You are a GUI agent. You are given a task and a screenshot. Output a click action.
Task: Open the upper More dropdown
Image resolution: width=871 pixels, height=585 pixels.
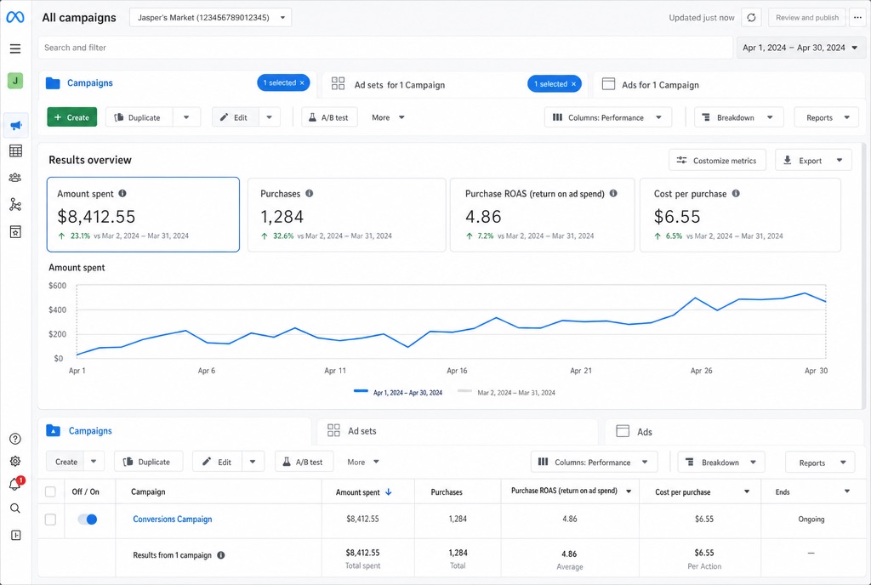[388, 117]
